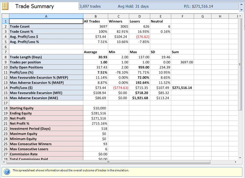Click the 'All Trades' header cell
This screenshot has width=245, height=178.
pyautogui.click(x=96, y=21)
